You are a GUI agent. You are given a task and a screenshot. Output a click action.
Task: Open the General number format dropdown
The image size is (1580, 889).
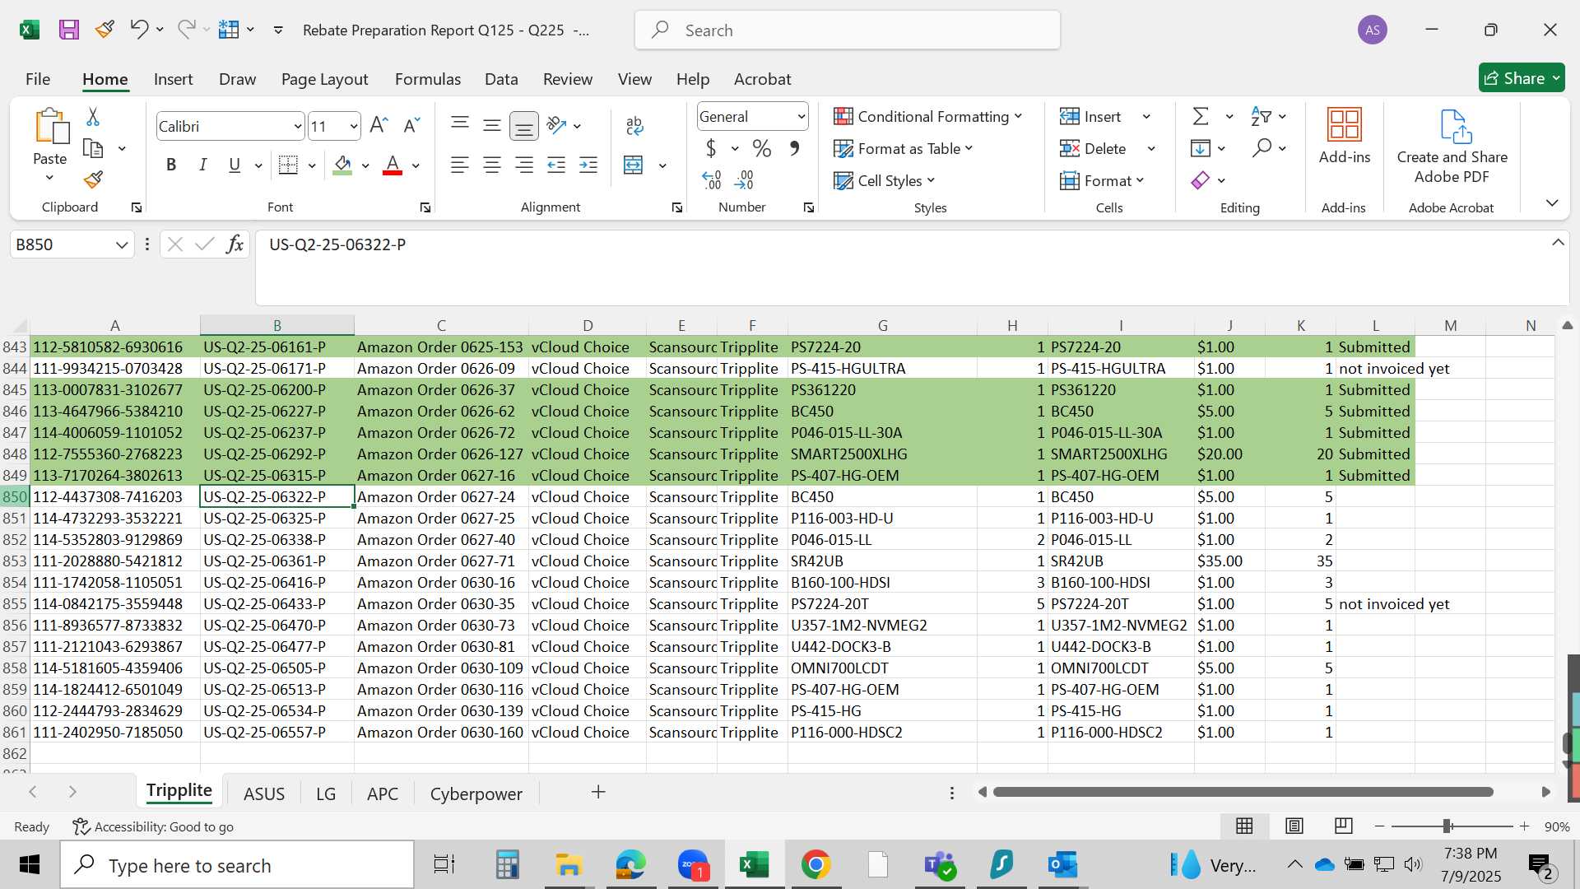tap(801, 117)
